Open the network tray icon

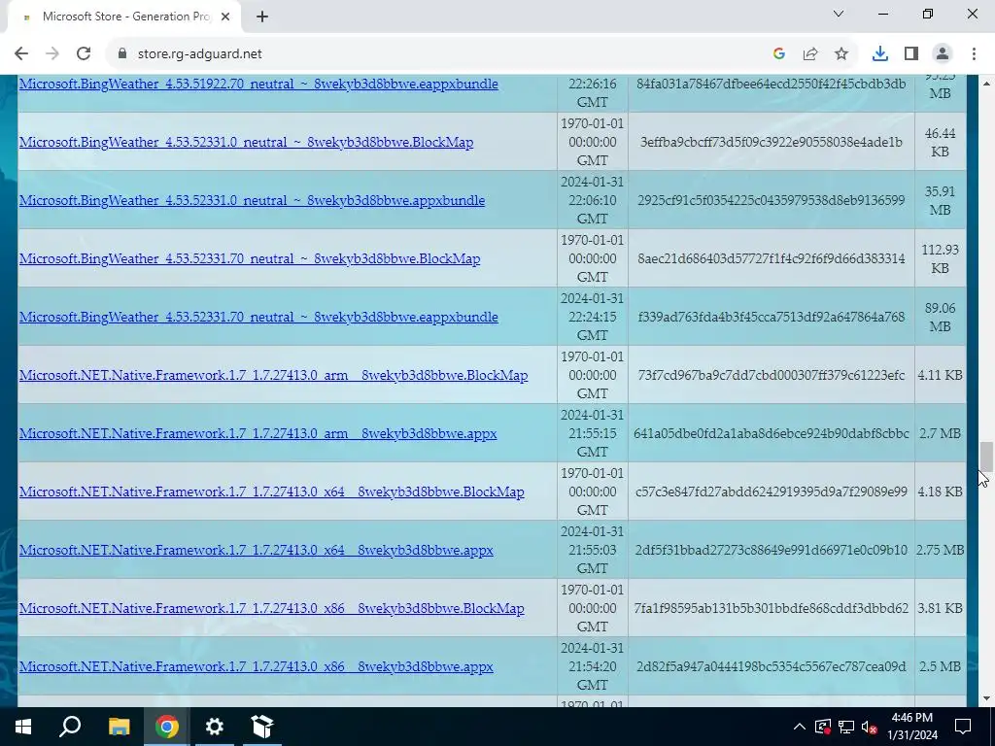(x=846, y=727)
